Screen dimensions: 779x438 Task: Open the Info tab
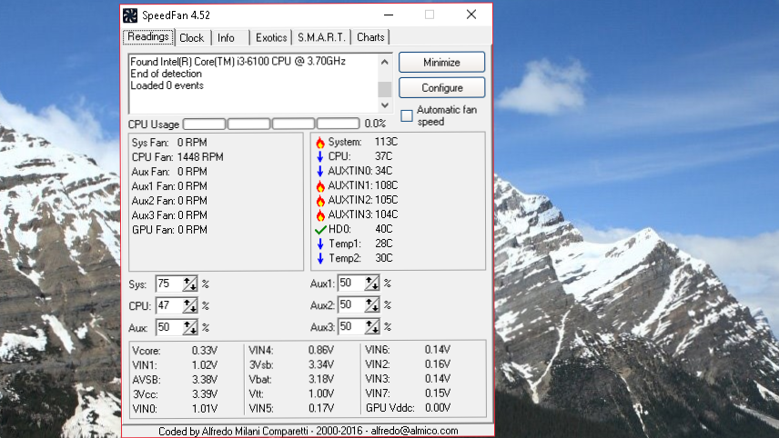(x=226, y=37)
